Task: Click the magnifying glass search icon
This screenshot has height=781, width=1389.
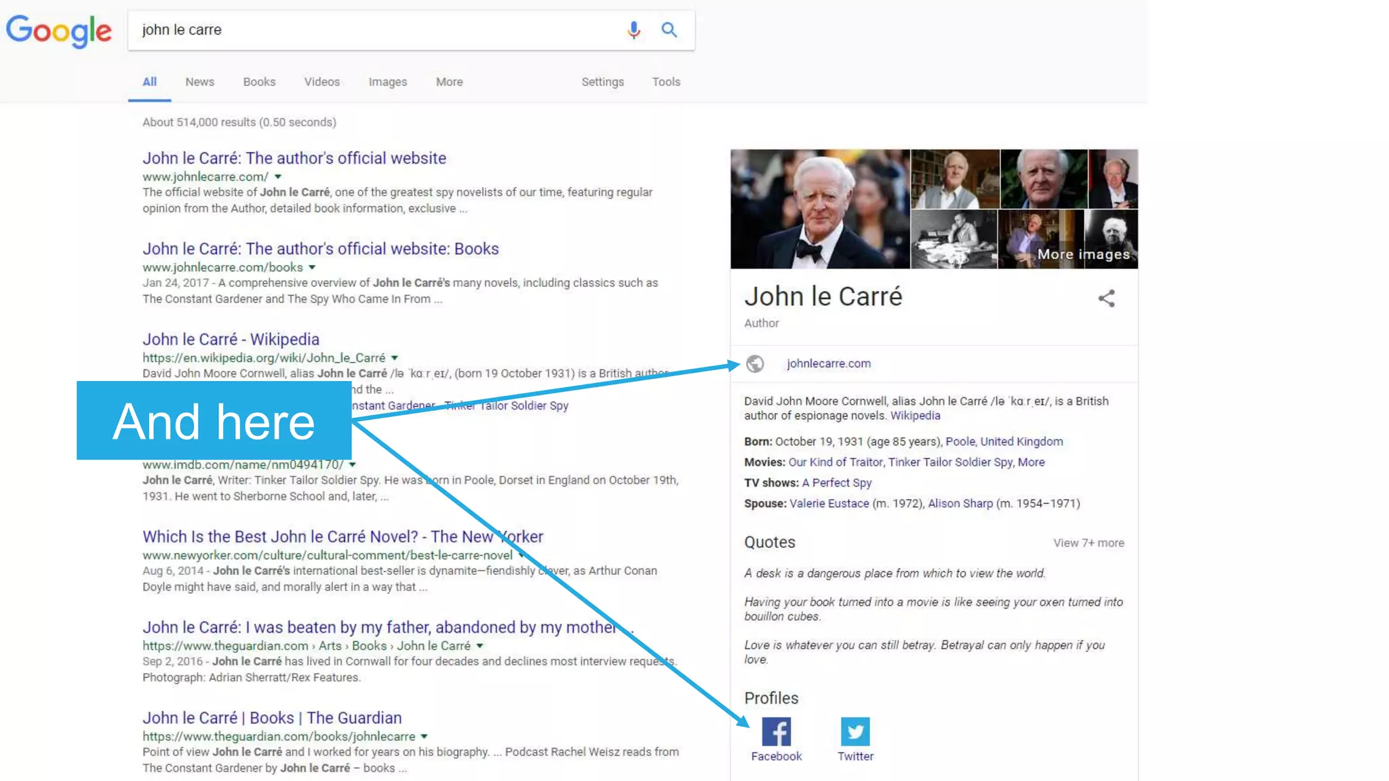Action: click(x=669, y=30)
